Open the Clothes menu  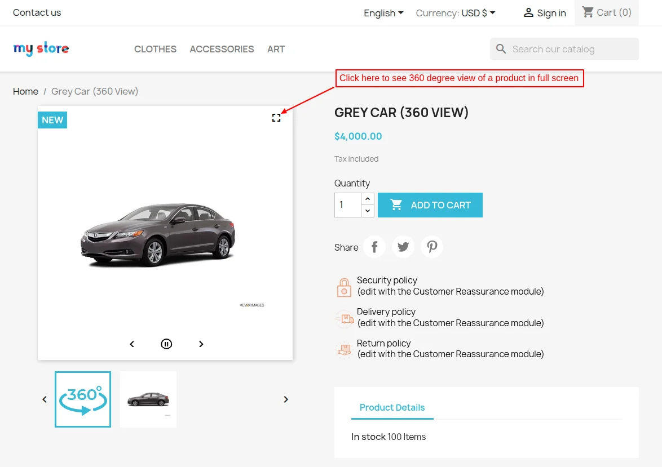pos(155,49)
